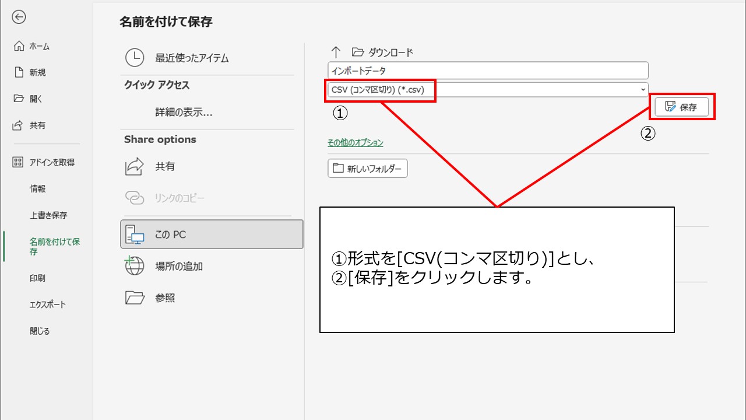Click the Browse folder icon
746x420 pixels.
[135, 298]
